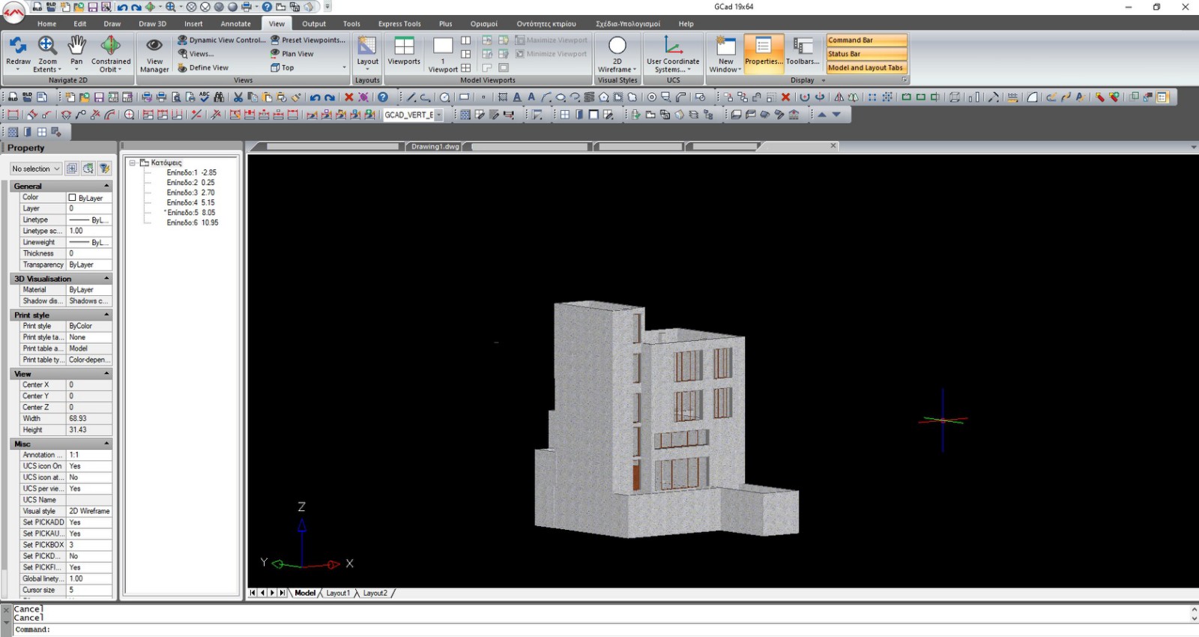Screen dimensions: 1199x637
Task: Collapse the Misc property section
Action: coord(106,444)
